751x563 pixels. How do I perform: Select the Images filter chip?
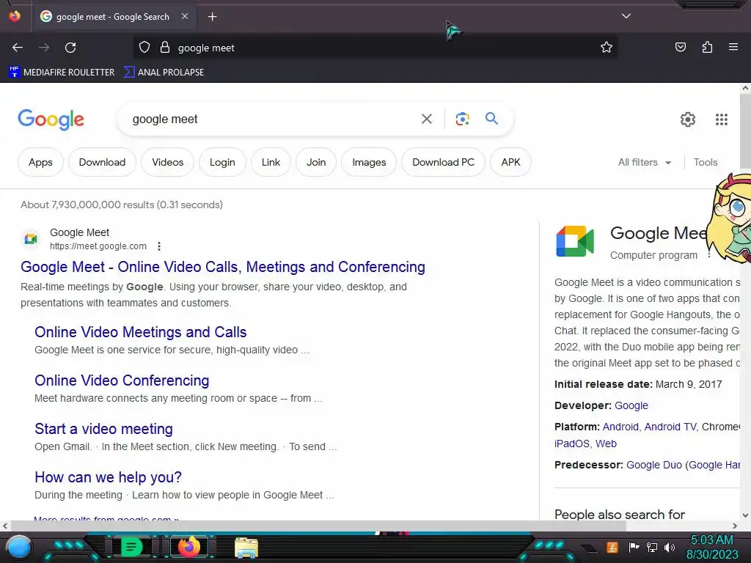click(369, 162)
